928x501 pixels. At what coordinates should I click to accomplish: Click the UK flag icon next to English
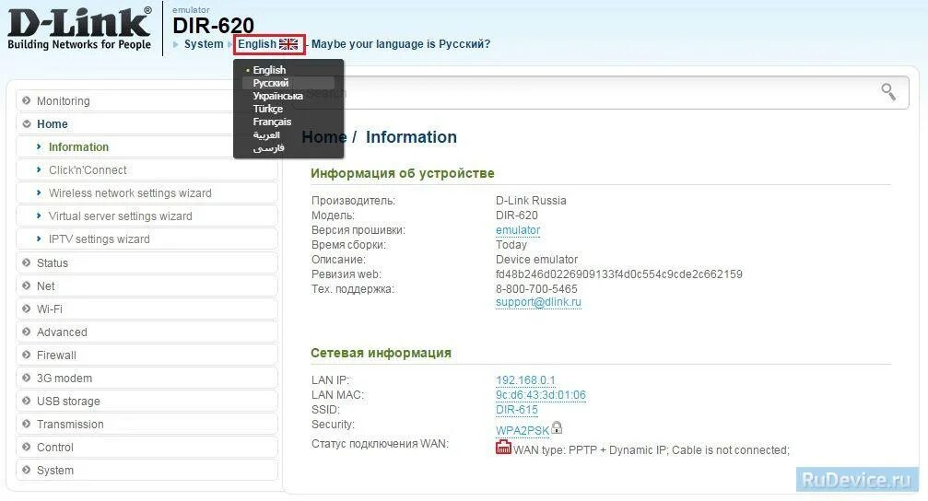288,44
